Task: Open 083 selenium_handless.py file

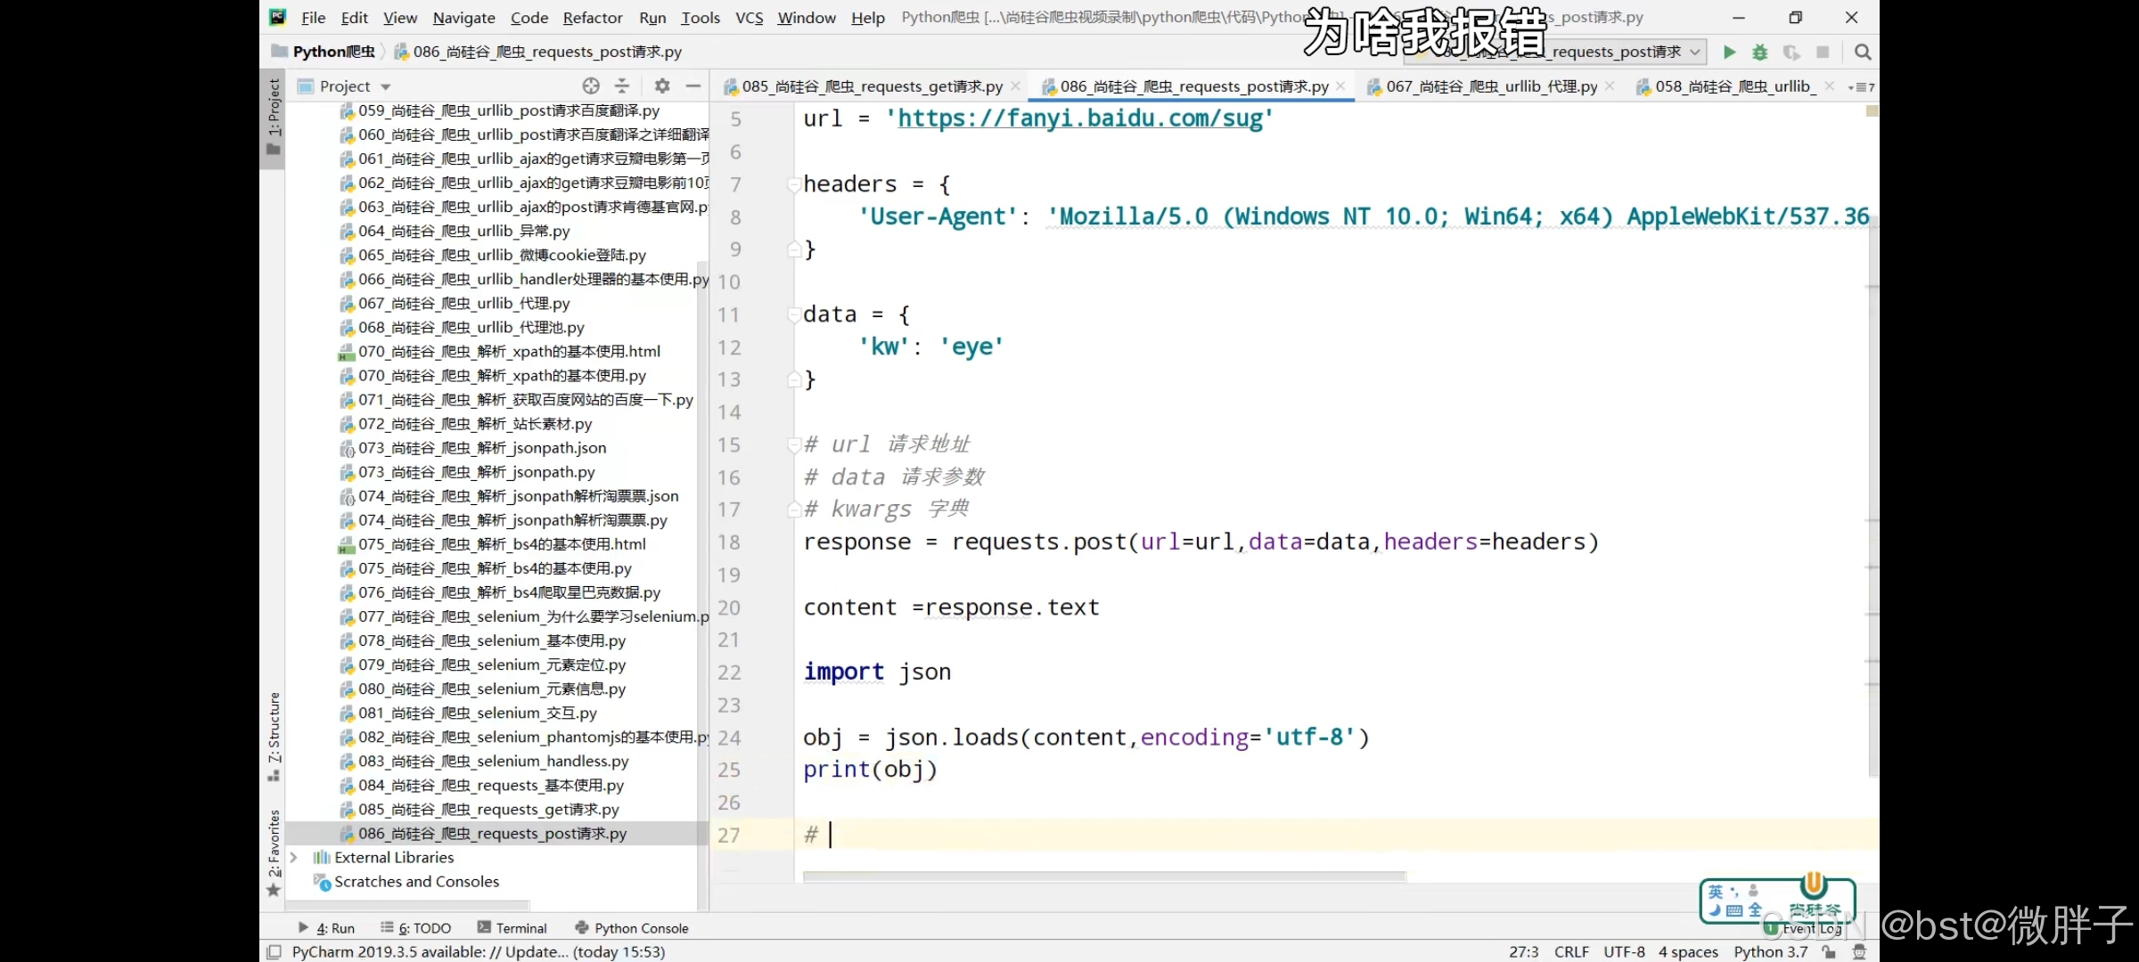Action: [484, 762]
